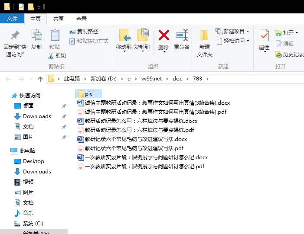
Task: Open the Open (打开) dropdown button
Action: (286, 33)
